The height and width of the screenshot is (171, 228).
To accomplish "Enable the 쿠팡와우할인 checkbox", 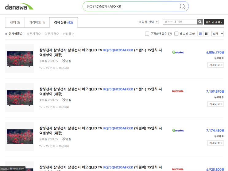I will tap(147, 34).
